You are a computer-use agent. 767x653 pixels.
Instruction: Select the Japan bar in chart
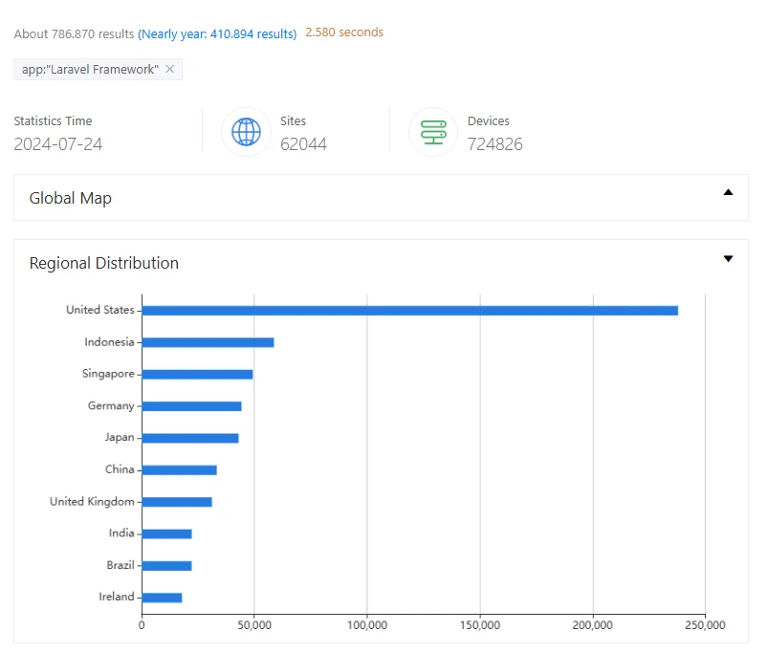click(190, 438)
